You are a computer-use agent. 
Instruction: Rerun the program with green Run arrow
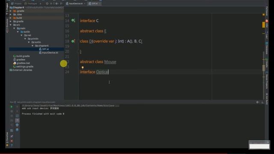pos(12,107)
